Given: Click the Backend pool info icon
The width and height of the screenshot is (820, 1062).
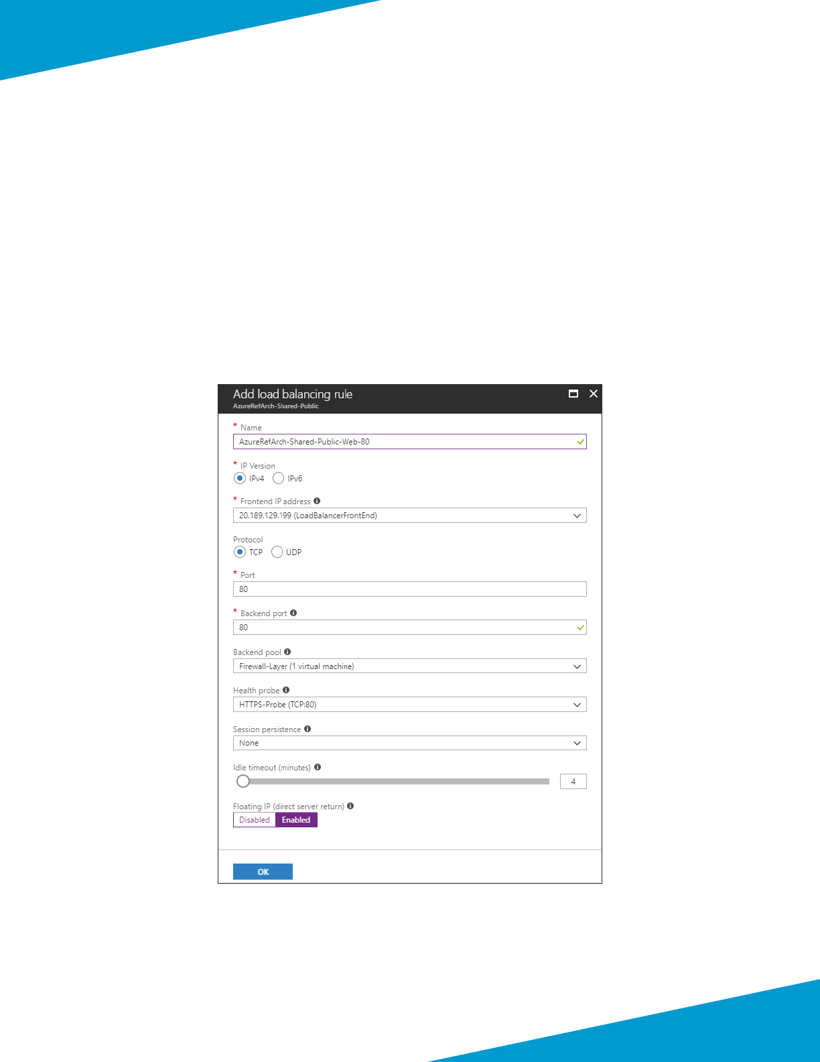Looking at the screenshot, I should 287,652.
